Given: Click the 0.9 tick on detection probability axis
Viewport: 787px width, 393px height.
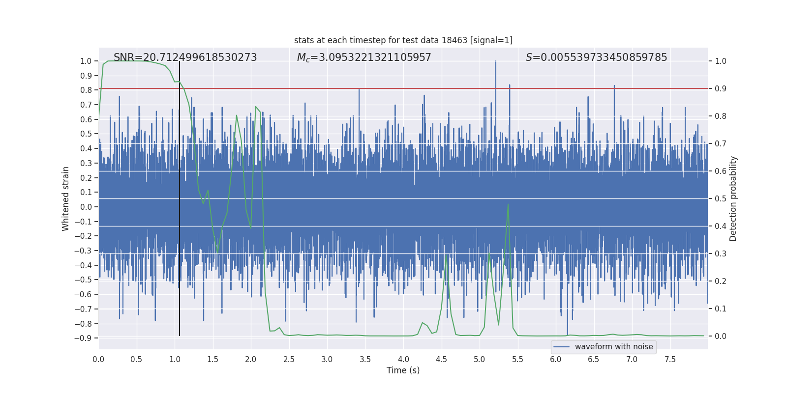Looking at the screenshot, I should point(720,88).
